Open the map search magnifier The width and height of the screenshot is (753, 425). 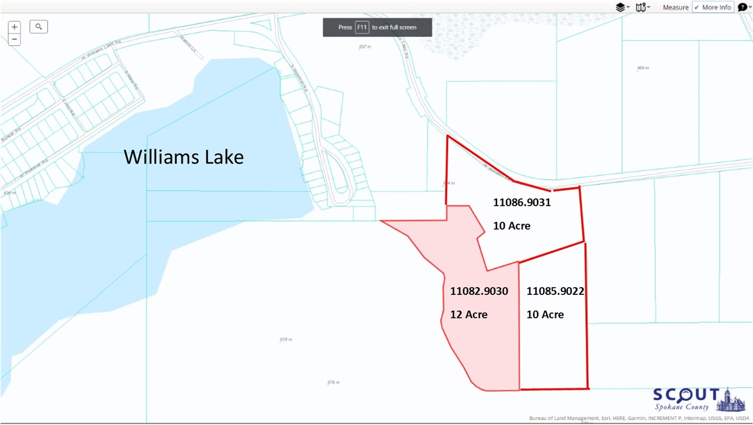click(x=39, y=26)
